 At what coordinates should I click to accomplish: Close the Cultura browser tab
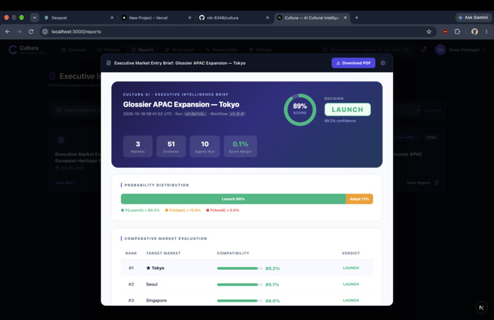click(x=345, y=18)
